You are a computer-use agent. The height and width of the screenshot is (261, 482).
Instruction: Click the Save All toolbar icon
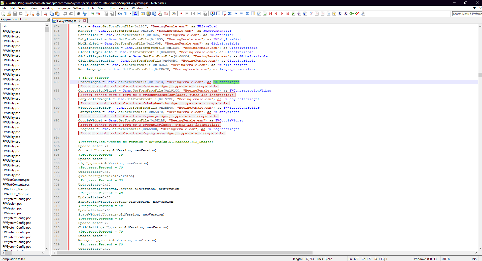(21, 14)
